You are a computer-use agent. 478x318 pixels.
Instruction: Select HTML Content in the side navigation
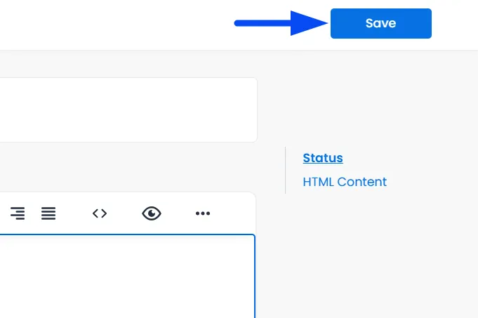(x=345, y=182)
